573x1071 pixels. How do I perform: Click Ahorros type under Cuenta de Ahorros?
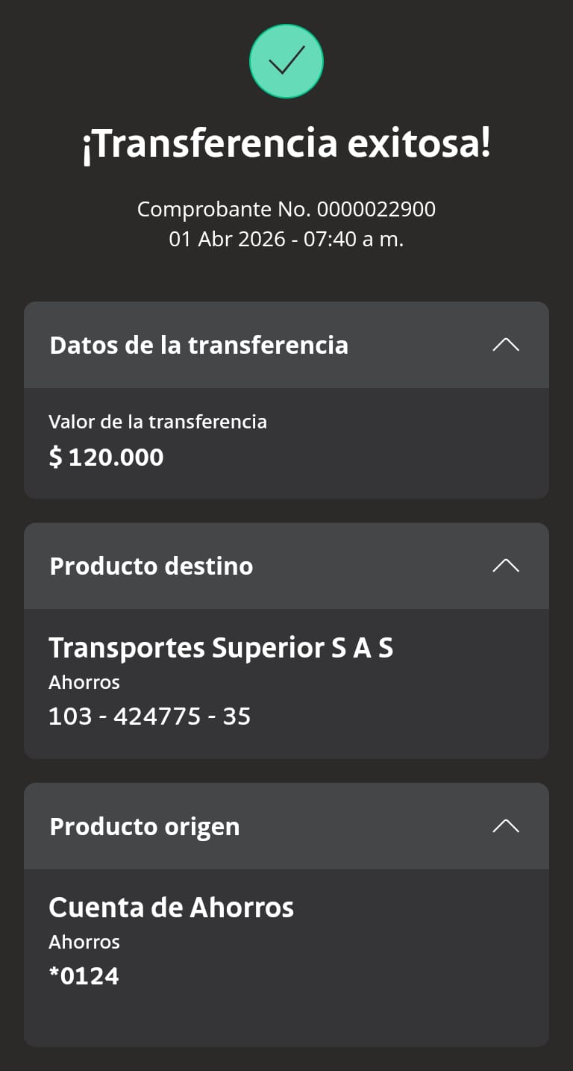(x=84, y=942)
